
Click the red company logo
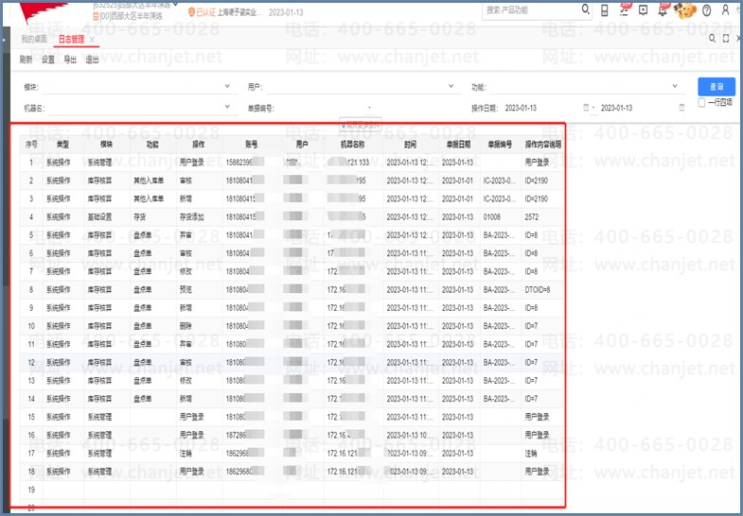coord(43,11)
